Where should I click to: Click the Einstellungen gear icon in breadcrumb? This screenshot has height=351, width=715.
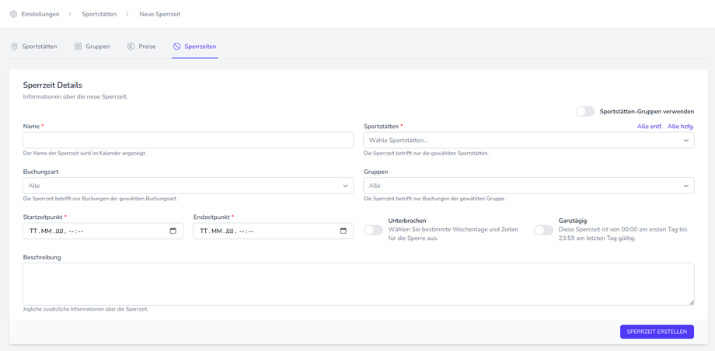pos(13,14)
